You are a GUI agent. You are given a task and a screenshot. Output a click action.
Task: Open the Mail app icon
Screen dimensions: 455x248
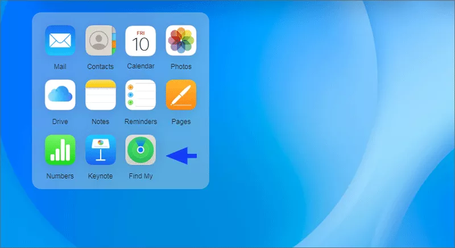(x=60, y=40)
